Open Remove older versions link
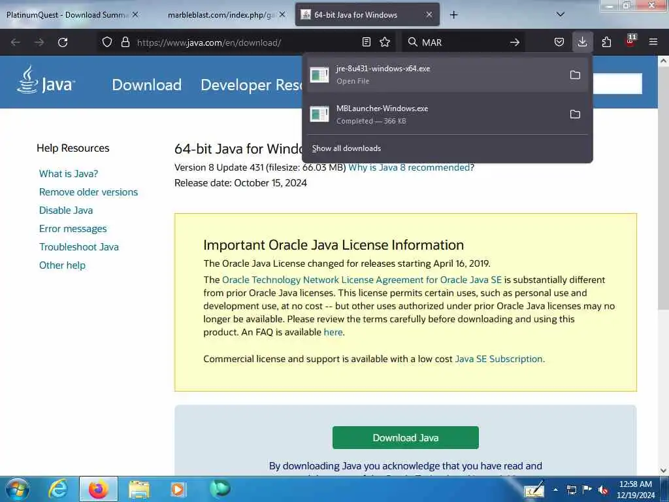The height and width of the screenshot is (502, 669). coord(88,192)
